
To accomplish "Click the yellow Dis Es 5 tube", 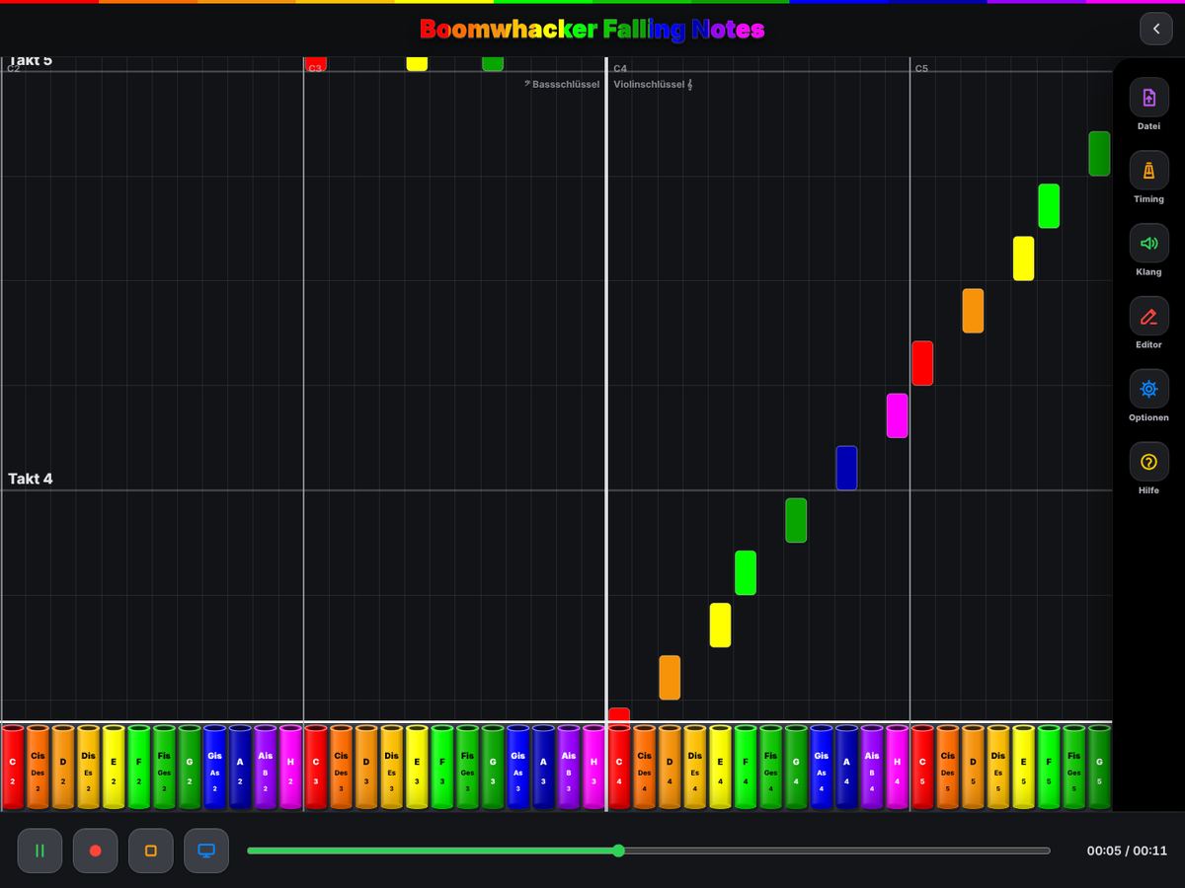I will pos(998,768).
